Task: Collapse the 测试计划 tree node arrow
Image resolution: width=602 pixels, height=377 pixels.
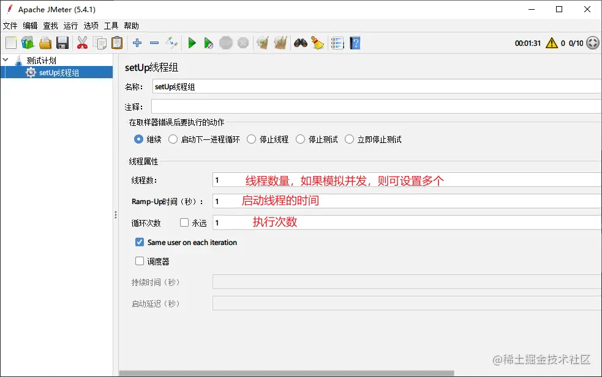Action: point(6,60)
